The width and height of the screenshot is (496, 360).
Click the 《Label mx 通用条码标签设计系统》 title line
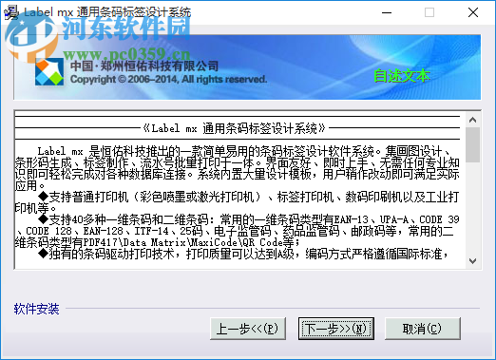pos(235,128)
